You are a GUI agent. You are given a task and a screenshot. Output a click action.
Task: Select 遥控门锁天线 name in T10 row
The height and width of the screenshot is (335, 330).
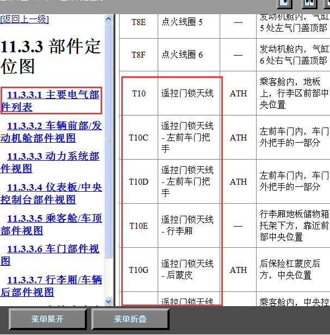(189, 93)
